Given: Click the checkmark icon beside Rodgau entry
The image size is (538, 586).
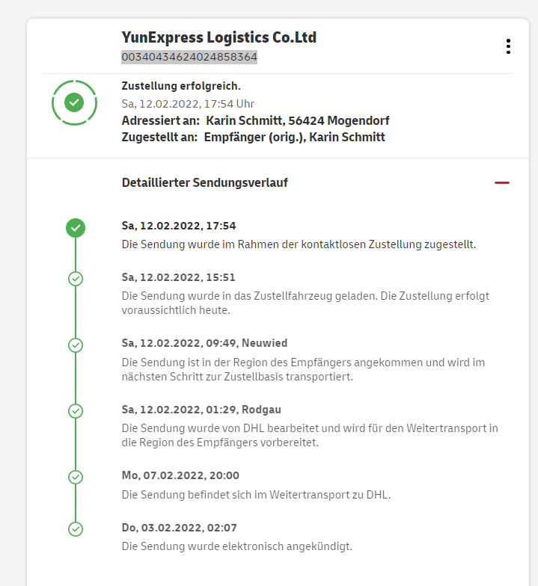Looking at the screenshot, I should 76,410.
